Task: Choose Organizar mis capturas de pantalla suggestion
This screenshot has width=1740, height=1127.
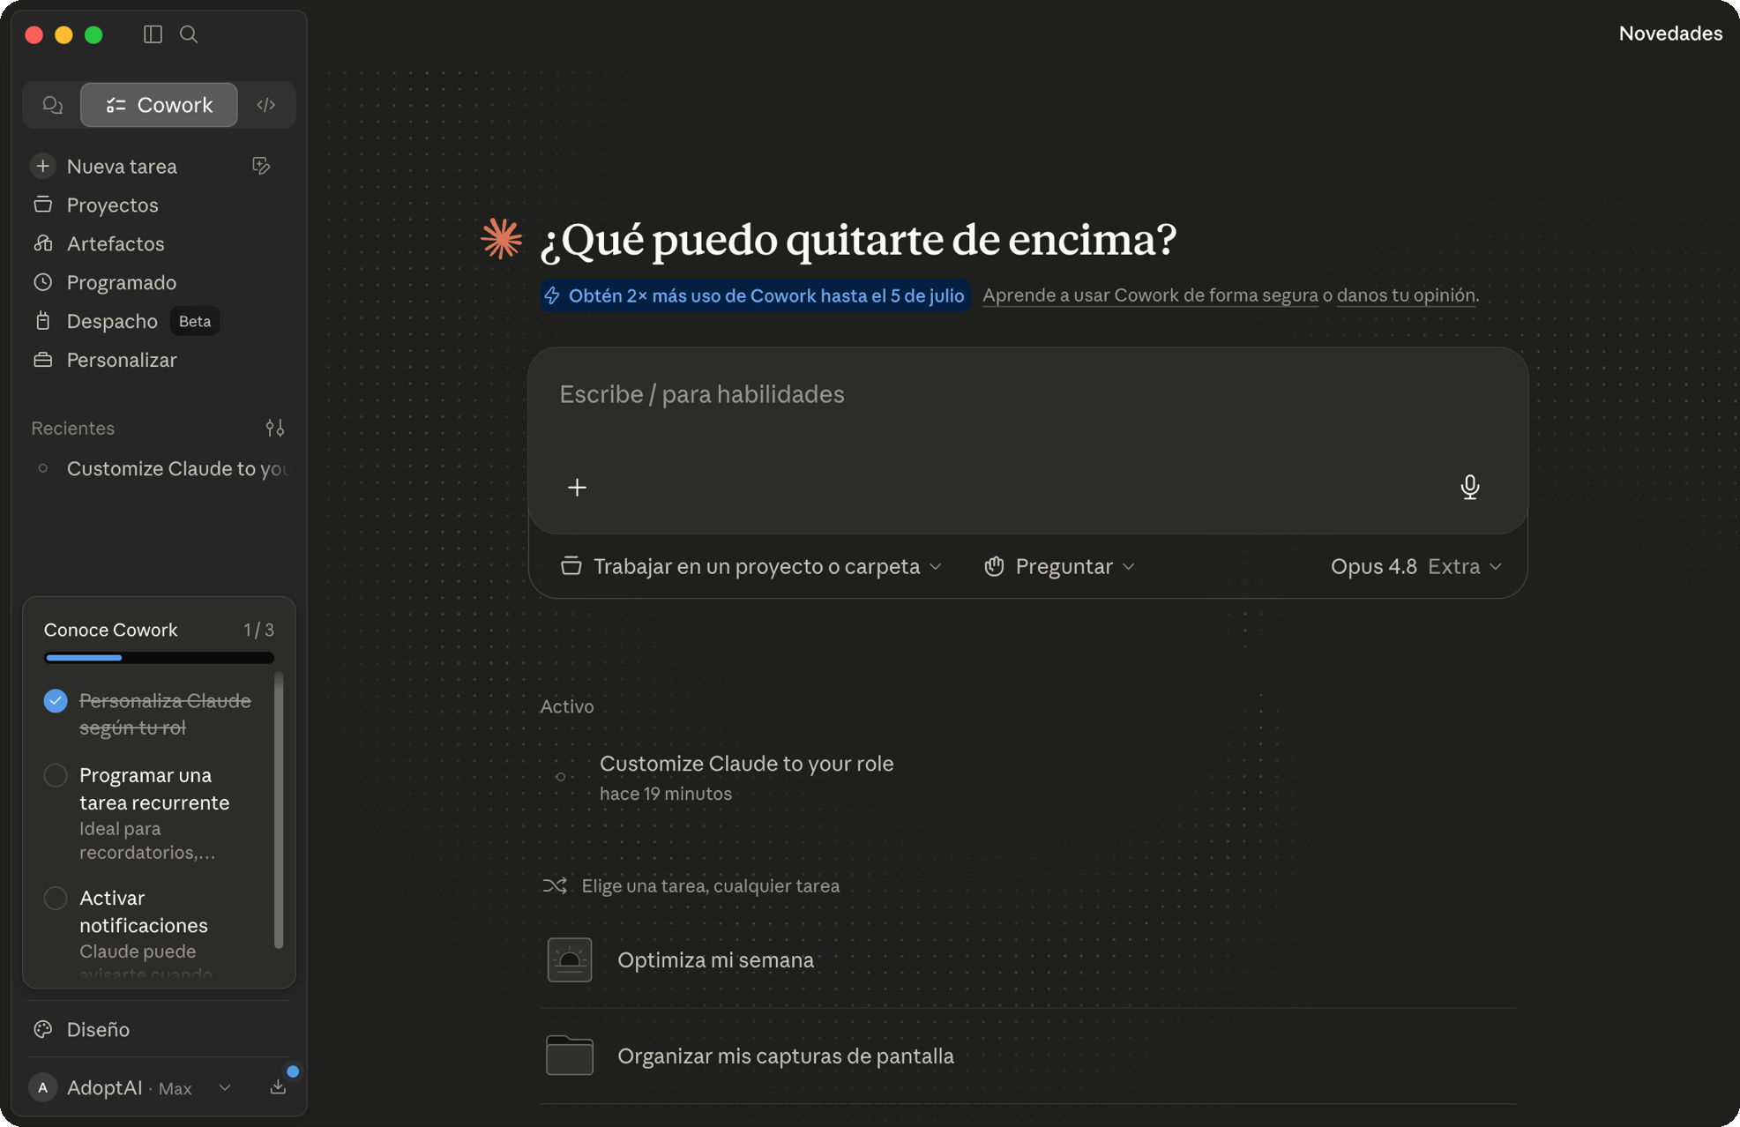Action: (x=1028, y=1056)
